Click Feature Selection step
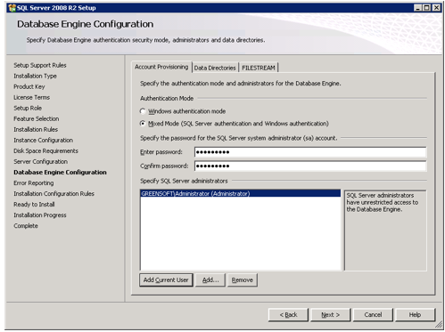The image size is (445, 332). click(37, 118)
